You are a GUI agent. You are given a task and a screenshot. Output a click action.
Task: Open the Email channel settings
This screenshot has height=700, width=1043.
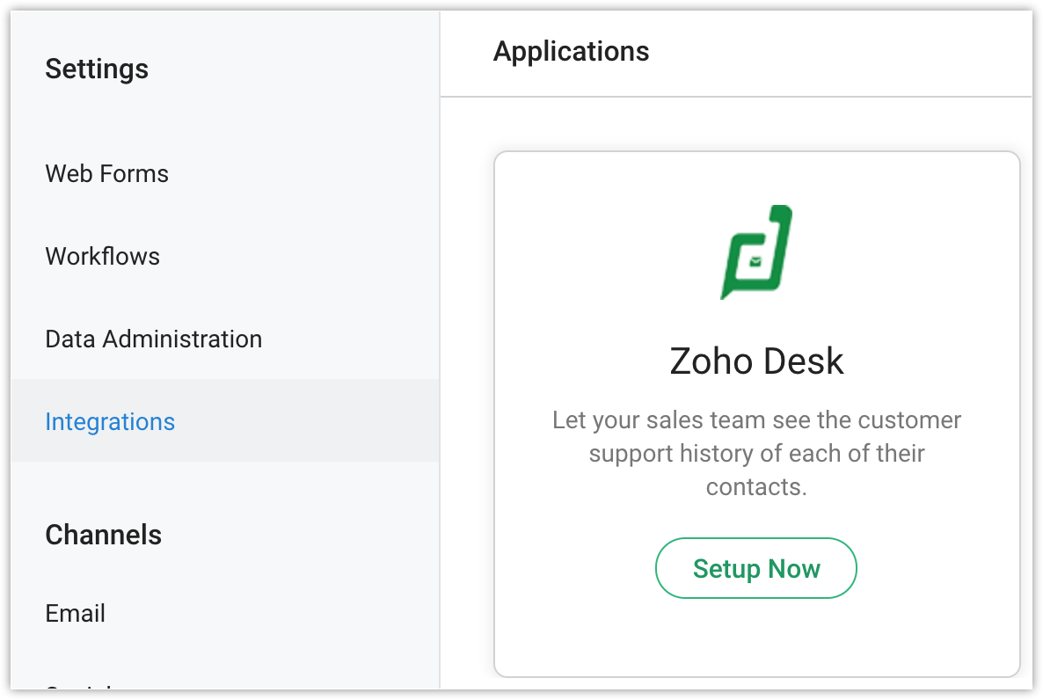pyautogui.click(x=75, y=613)
